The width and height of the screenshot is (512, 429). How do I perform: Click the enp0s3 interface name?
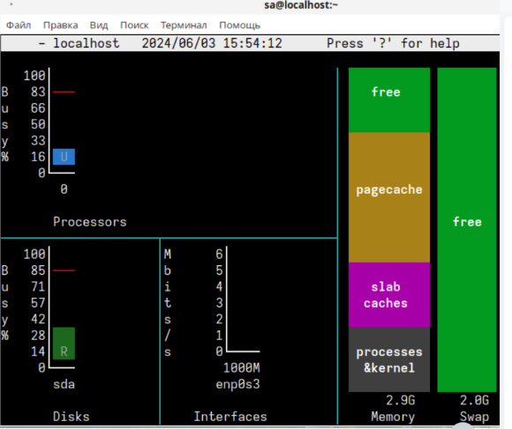pyautogui.click(x=237, y=384)
